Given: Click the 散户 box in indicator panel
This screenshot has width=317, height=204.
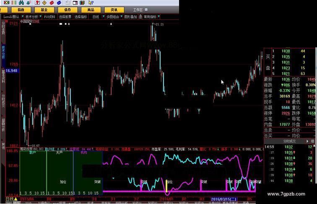Looking at the screenshot, I should [33, 173].
